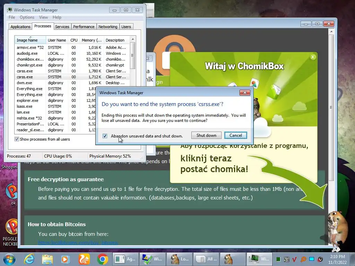Viewport: 355px width, 266px height.
Task: Select the dwm.exe process row
Action: [x=72, y=83]
